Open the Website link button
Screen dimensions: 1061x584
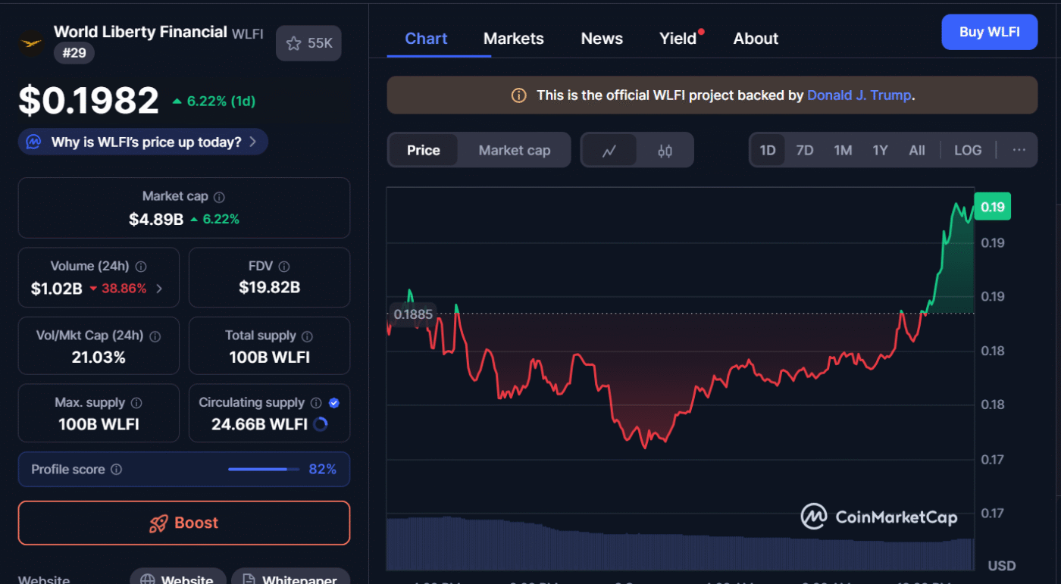(x=178, y=576)
